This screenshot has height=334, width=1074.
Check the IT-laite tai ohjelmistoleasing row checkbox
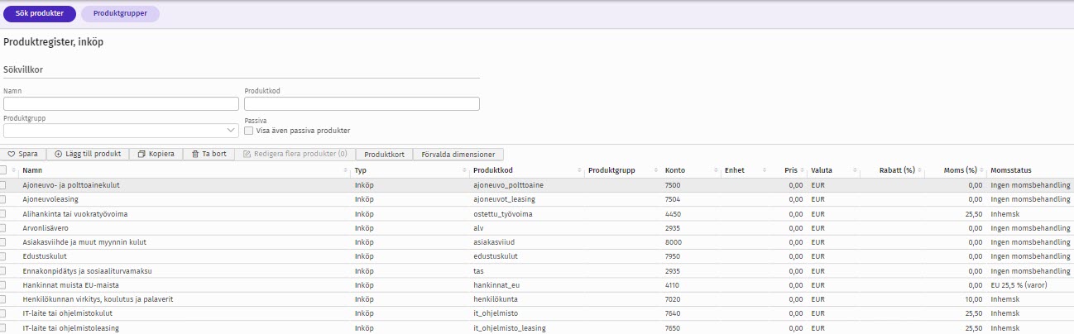click(3, 327)
